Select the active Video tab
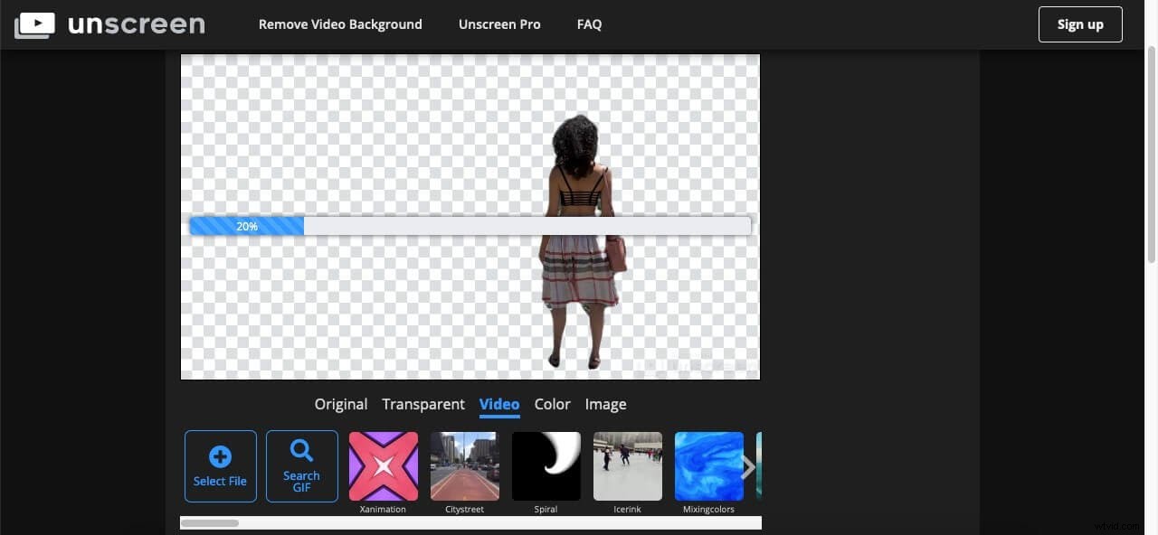The image size is (1158, 535). [498, 404]
